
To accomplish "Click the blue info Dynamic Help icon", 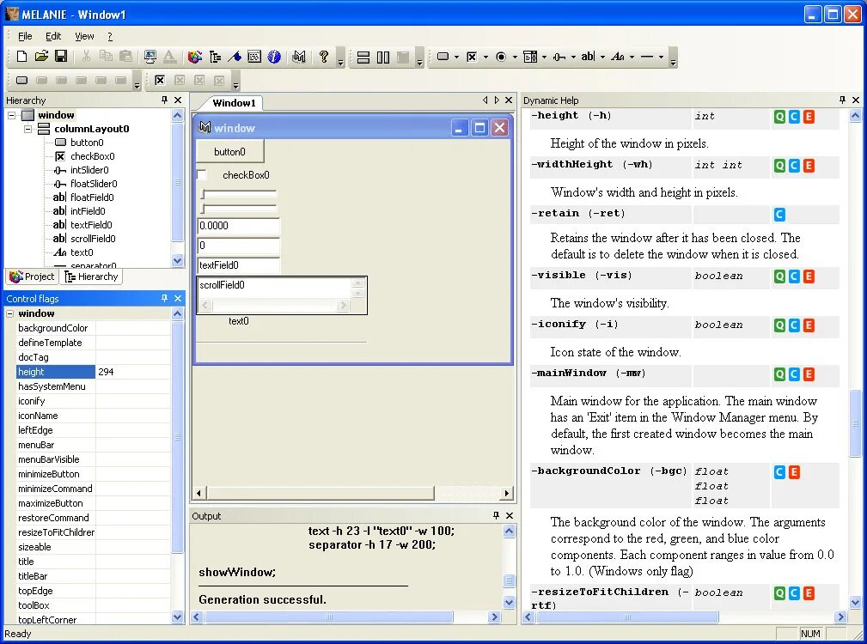I will pyautogui.click(x=274, y=57).
